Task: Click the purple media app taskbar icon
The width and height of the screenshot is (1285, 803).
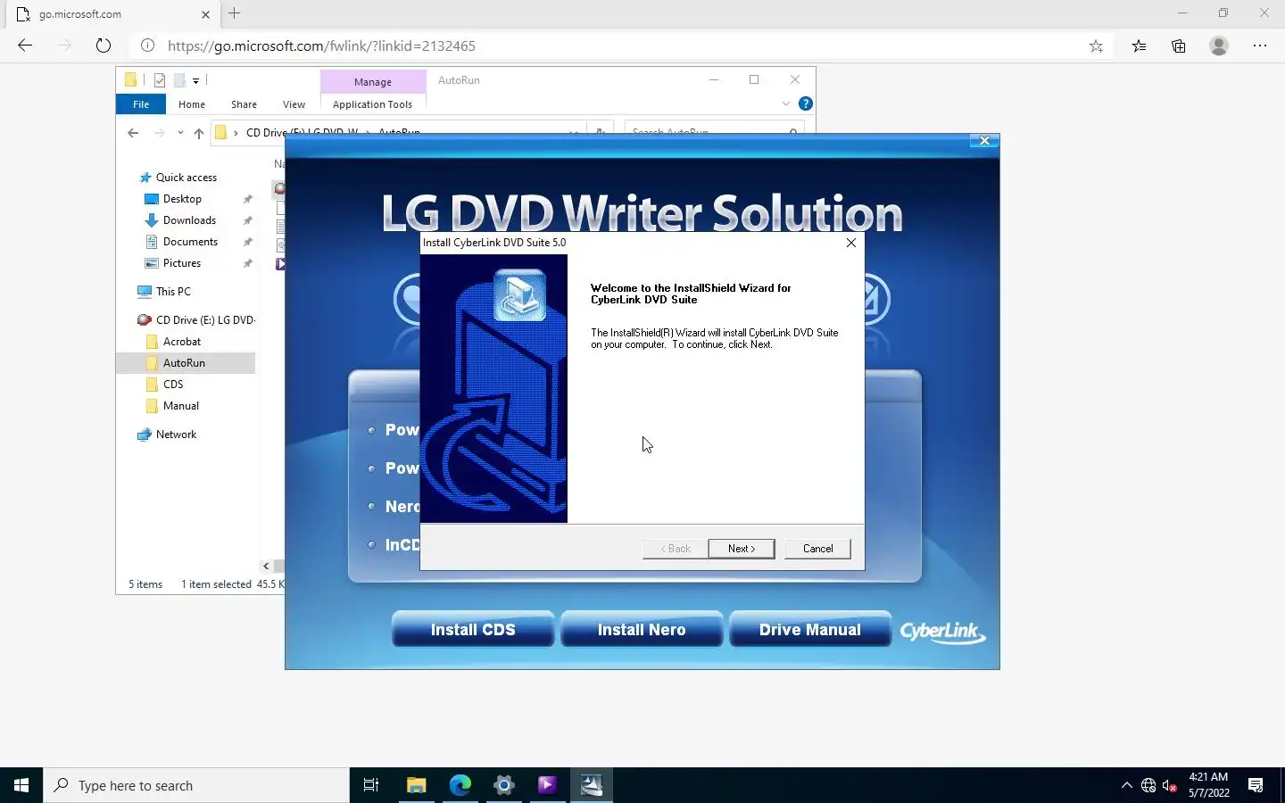Action: point(547,785)
